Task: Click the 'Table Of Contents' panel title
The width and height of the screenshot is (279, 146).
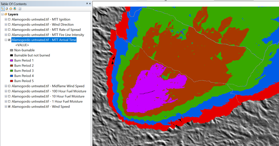Action: tap(14, 4)
